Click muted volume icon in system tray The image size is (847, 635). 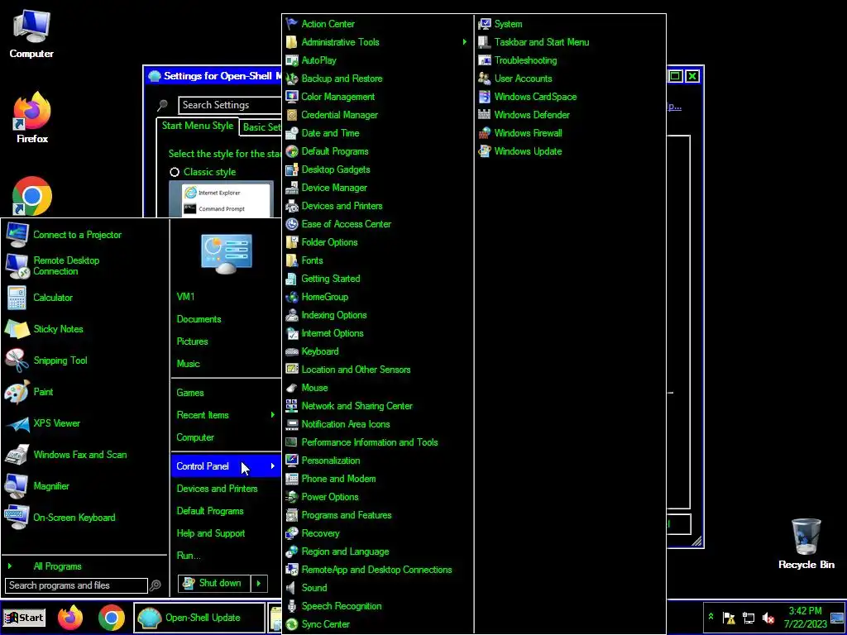click(768, 618)
